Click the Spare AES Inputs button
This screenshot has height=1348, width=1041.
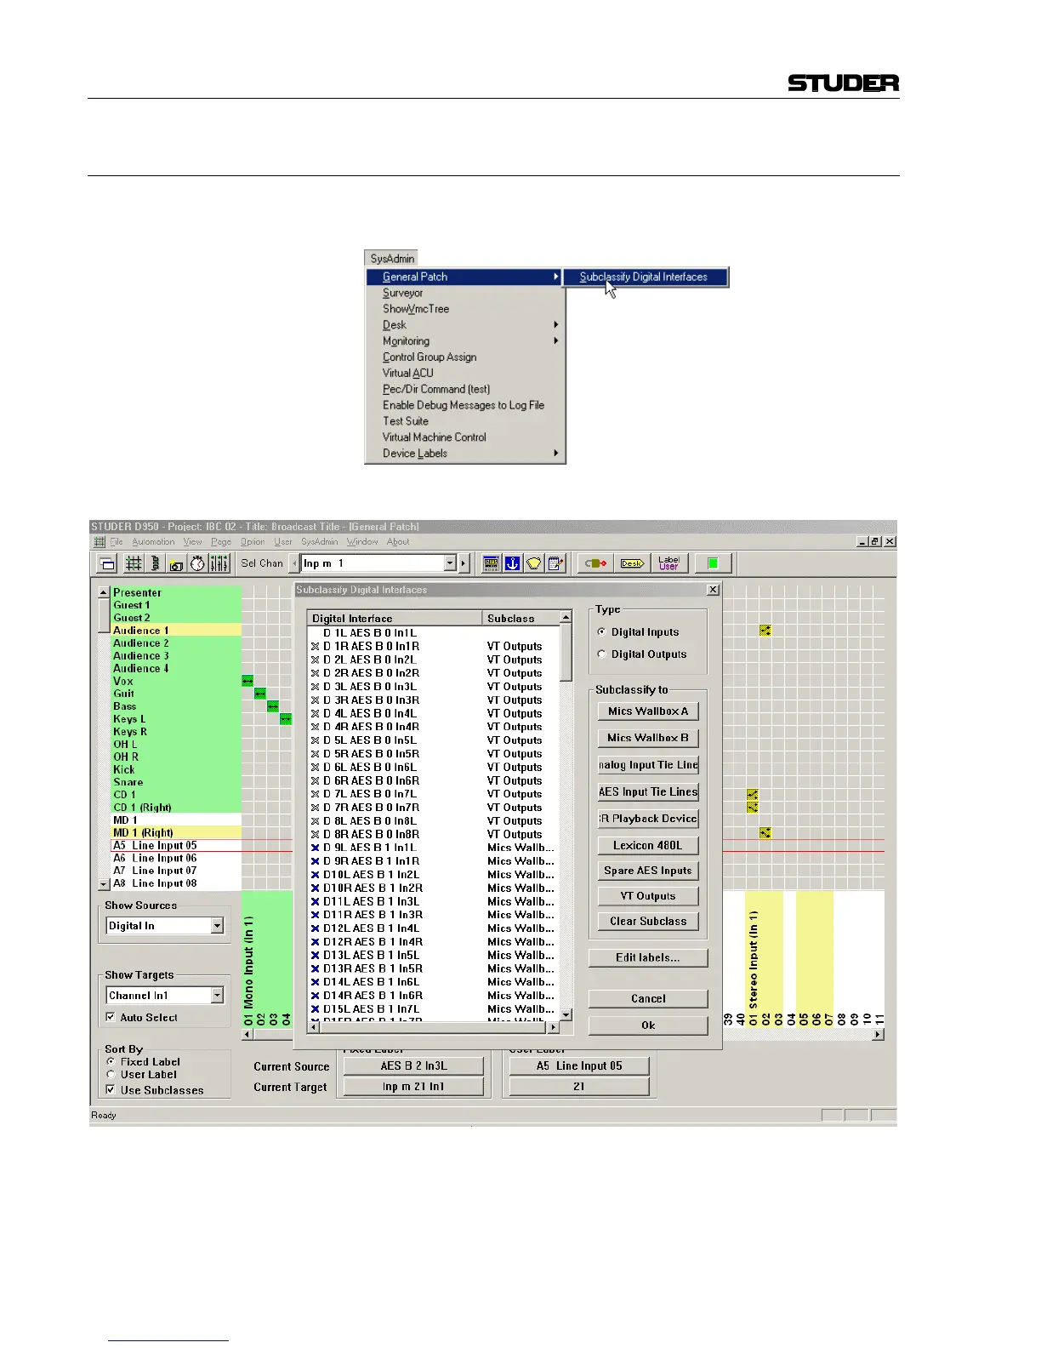[648, 871]
